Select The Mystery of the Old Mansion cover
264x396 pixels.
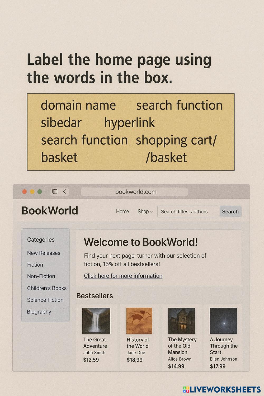pos(182,320)
